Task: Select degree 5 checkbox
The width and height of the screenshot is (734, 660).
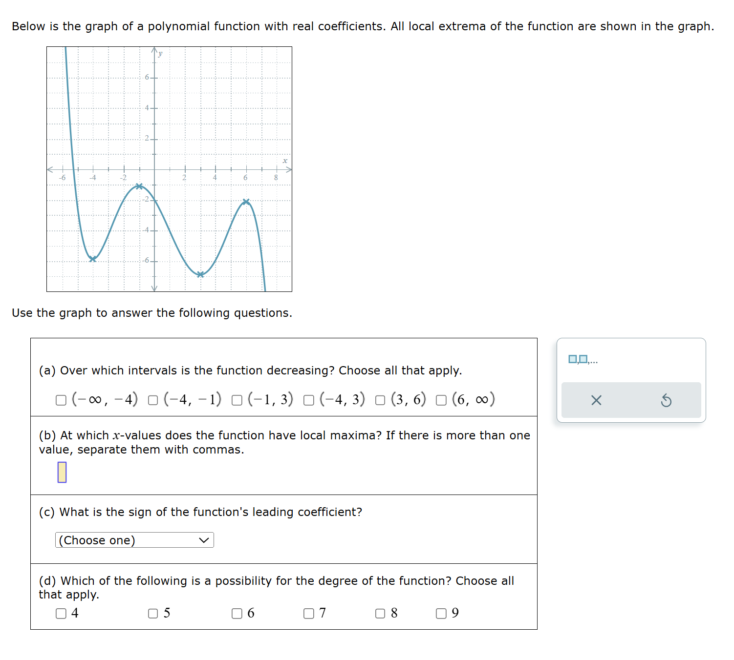Action: click(x=152, y=614)
